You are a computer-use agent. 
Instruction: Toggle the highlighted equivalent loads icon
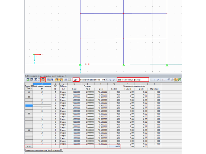point(43,80)
